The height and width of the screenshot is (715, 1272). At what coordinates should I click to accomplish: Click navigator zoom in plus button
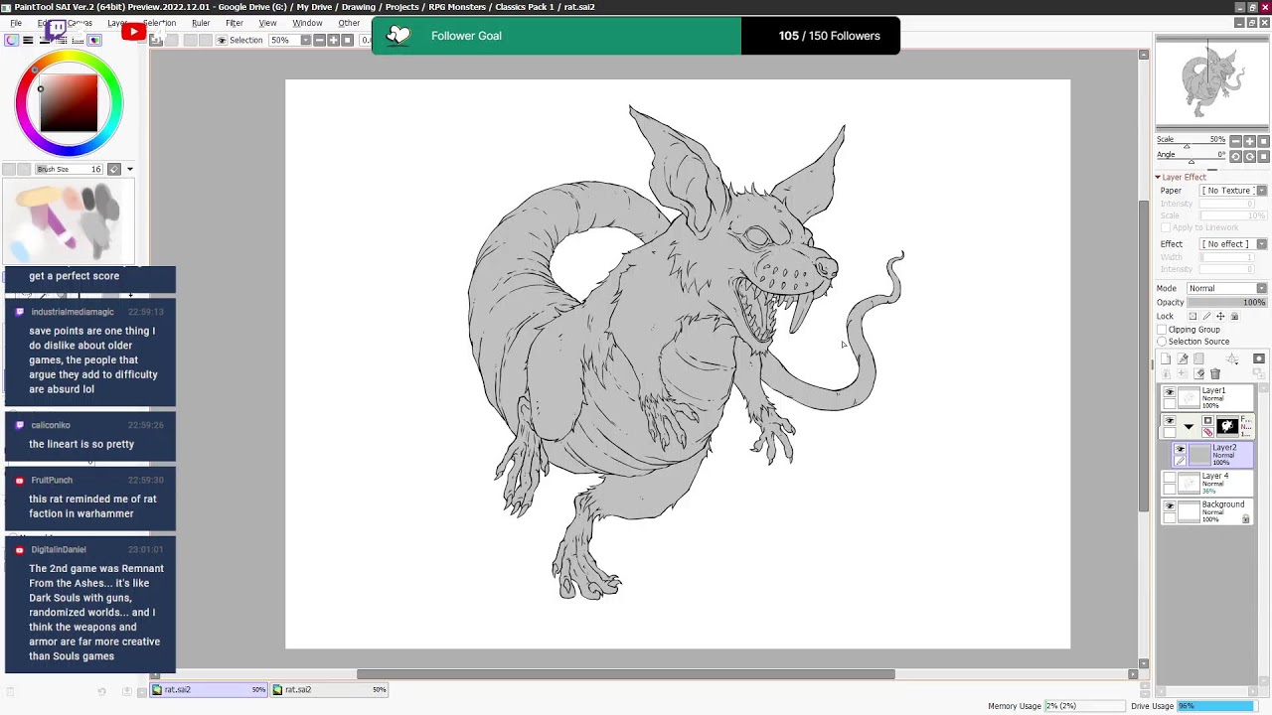pos(1249,141)
